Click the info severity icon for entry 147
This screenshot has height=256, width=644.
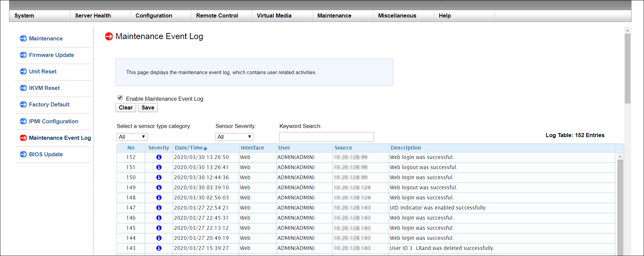click(159, 208)
